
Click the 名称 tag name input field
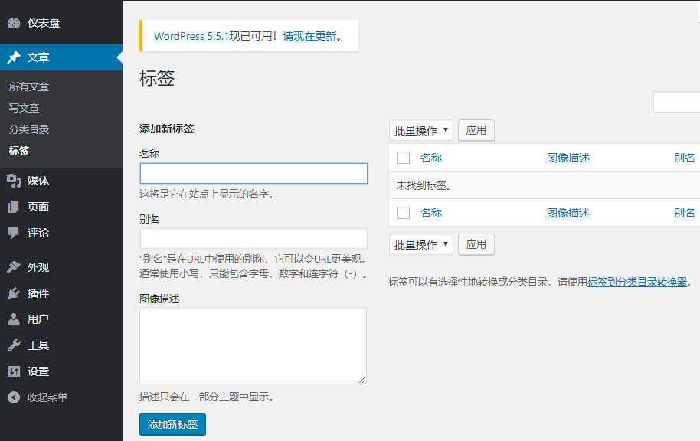coord(254,174)
